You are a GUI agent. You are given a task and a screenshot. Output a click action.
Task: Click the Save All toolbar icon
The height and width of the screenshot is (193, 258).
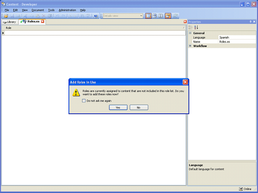tap(18, 16)
